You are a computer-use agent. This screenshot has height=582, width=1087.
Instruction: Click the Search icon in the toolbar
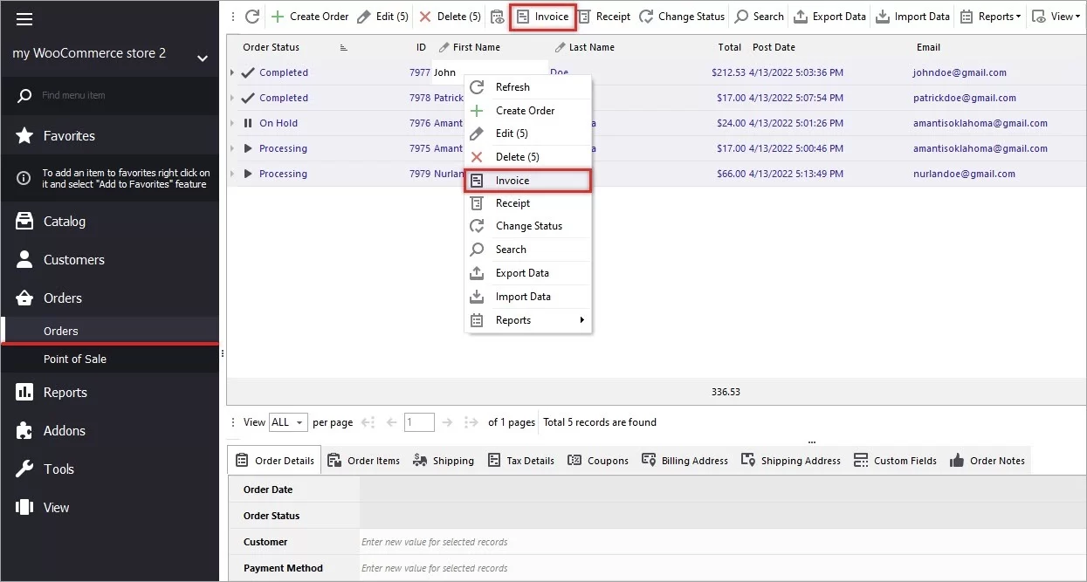click(x=758, y=16)
